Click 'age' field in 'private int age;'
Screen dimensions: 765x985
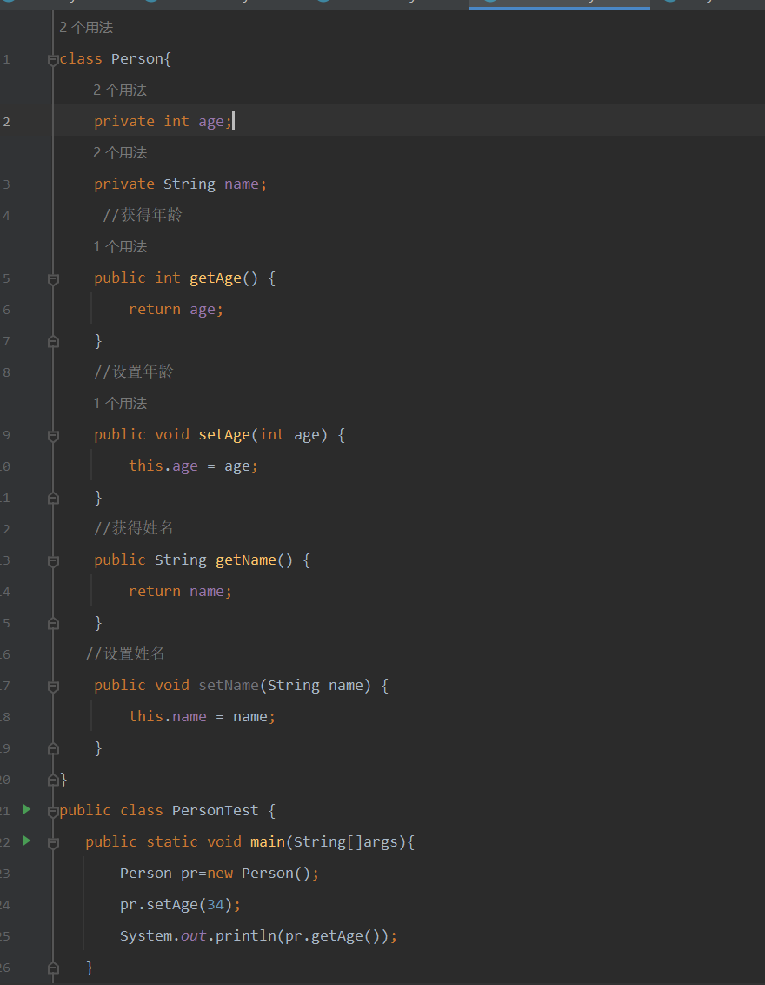[211, 121]
